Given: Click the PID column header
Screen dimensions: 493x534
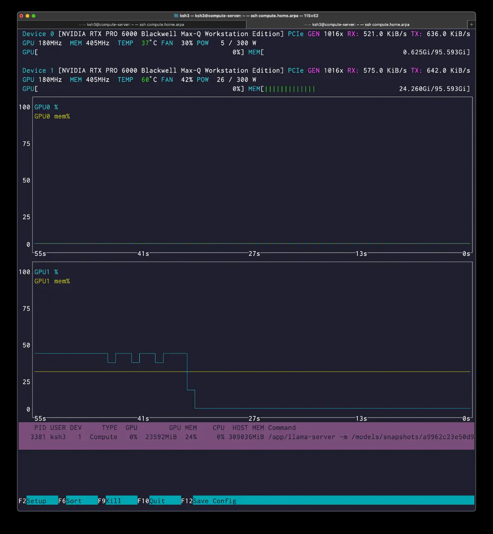Looking at the screenshot, I should pos(40,428).
